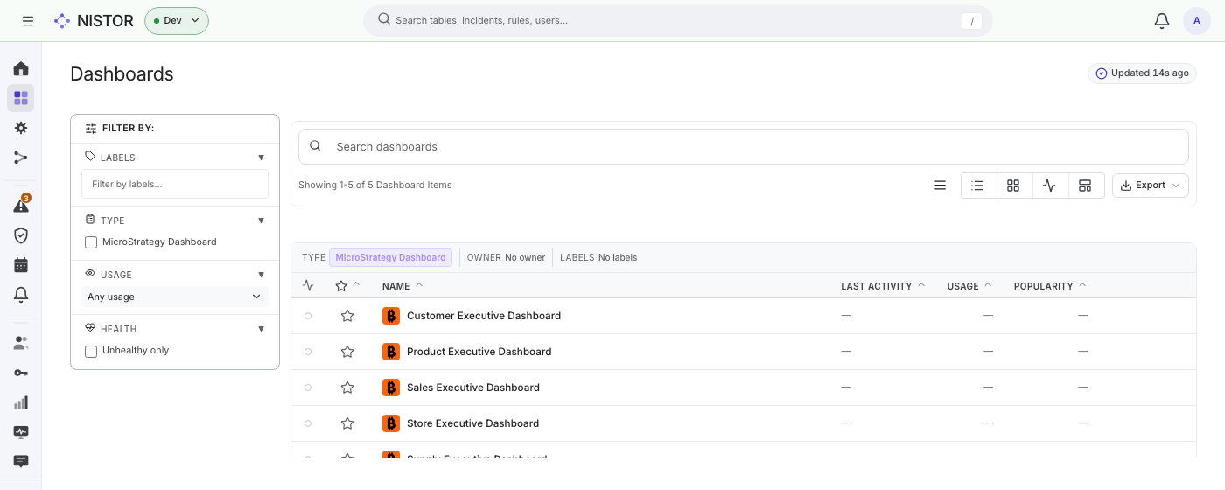Viewport: 1225px width, 490px height.
Task: Switch to activity pulse view
Action: (x=1049, y=185)
